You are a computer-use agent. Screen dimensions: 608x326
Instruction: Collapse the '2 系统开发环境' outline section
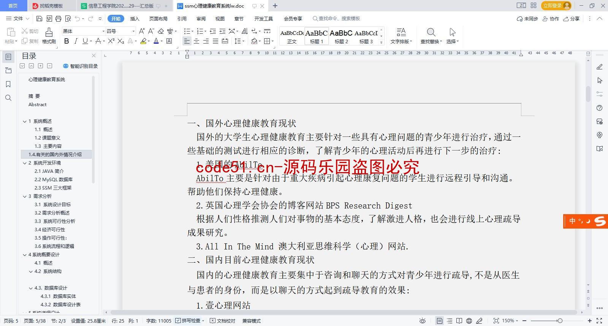25,163
